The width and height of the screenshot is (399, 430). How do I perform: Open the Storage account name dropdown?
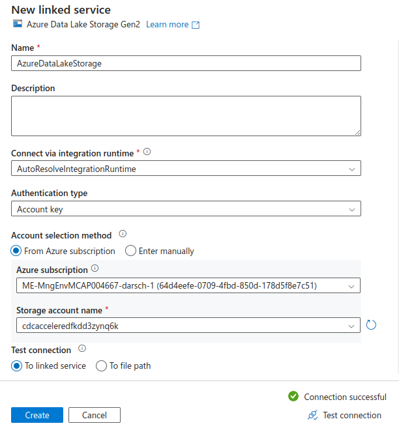(188, 325)
